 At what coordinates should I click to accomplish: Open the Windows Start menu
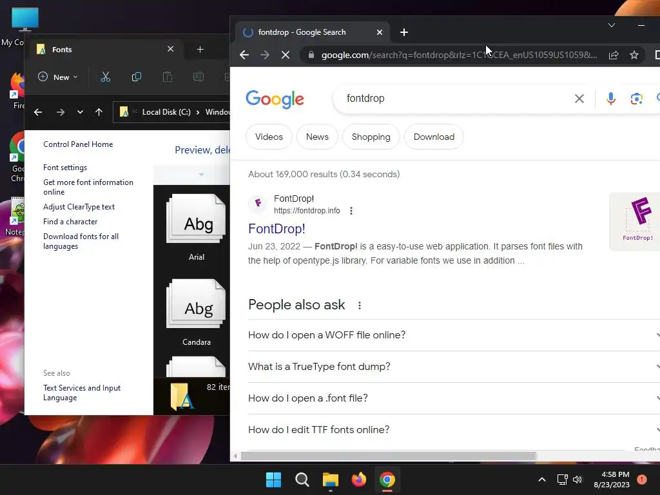pyautogui.click(x=273, y=480)
